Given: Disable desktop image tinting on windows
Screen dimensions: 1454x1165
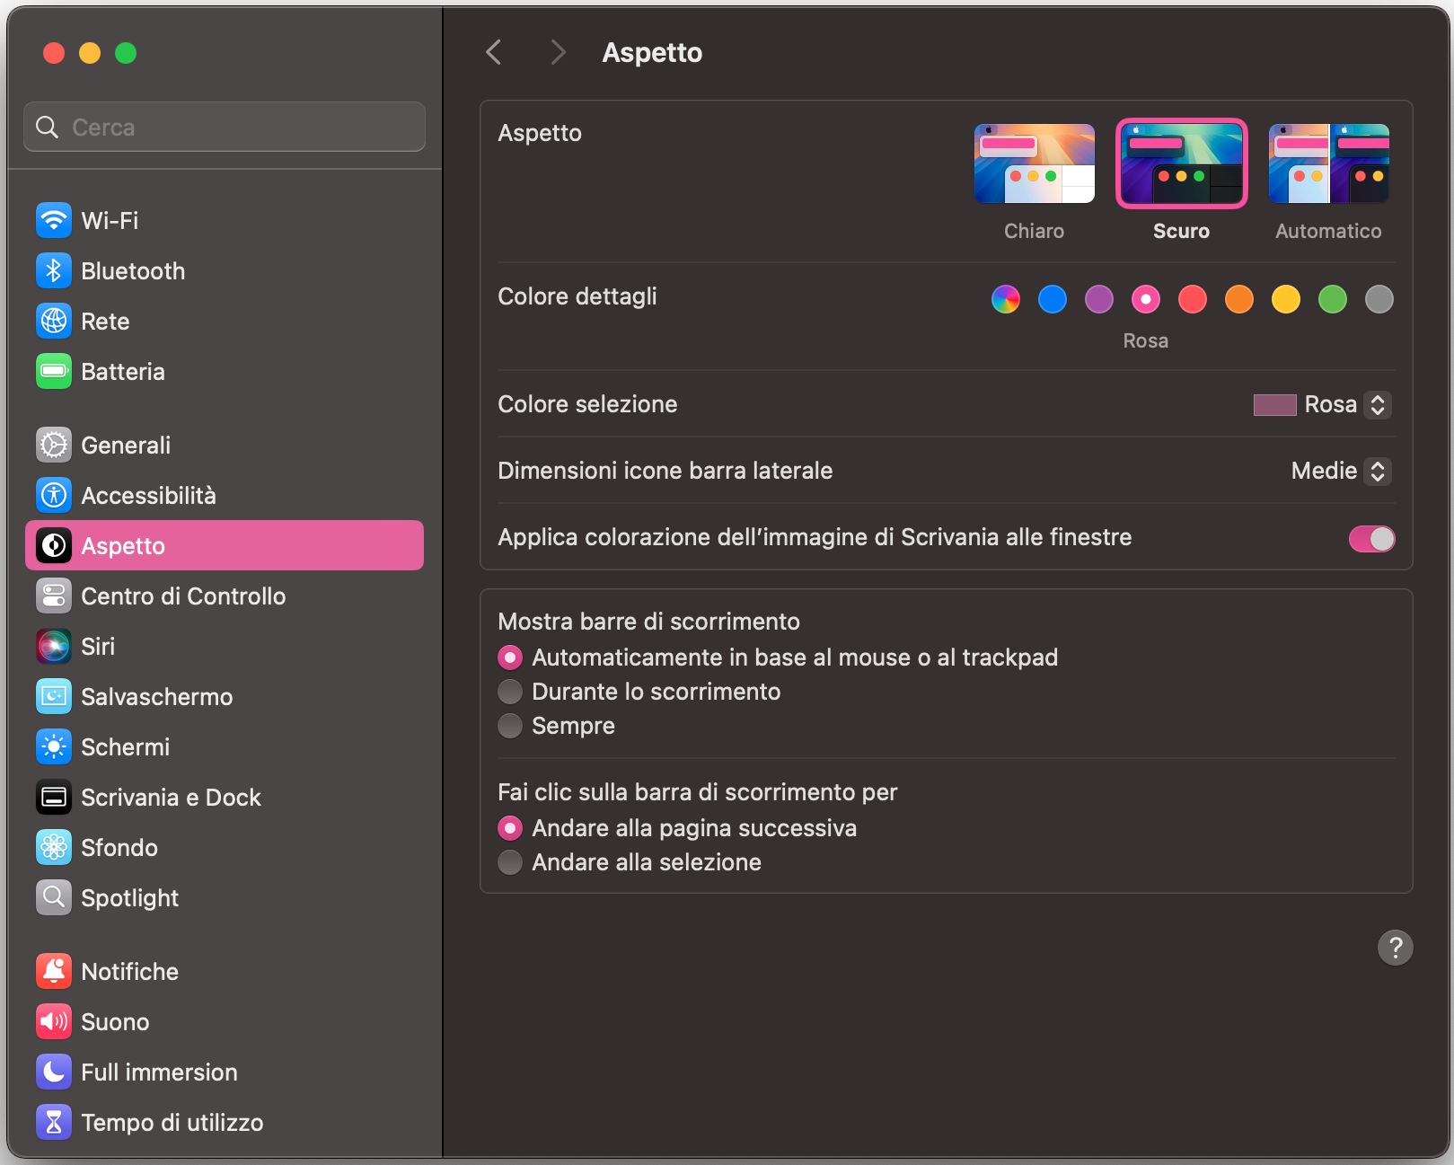Looking at the screenshot, I should [x=1371, y=538].
